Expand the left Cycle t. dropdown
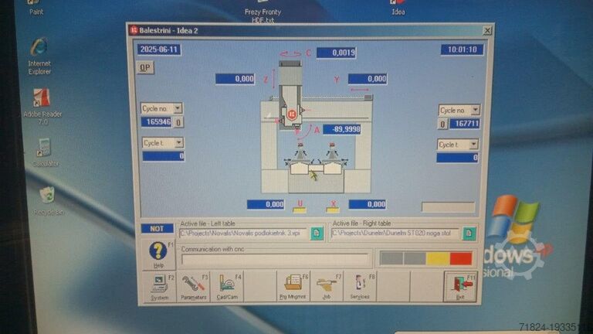Screen dimensions: 593x334 pos(178,143)
